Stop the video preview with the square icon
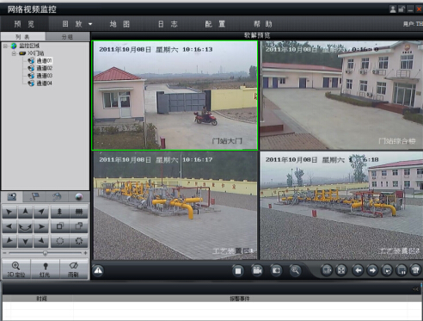Image resolution: width=423 pixels, height=321 pixels. 238,270
